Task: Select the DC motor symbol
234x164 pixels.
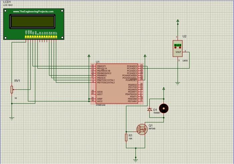Action: [164, 108]
